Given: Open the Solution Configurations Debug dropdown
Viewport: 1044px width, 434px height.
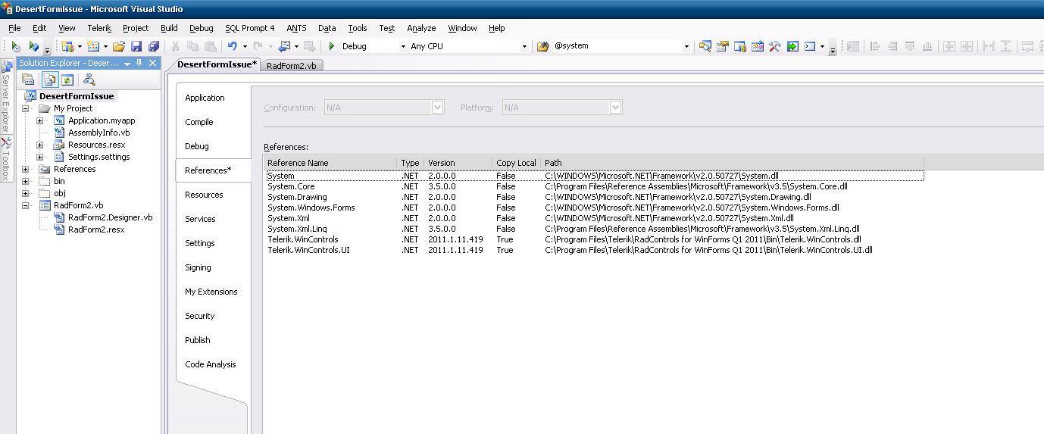Looking at the screenshot, I should tap(403, 46).
